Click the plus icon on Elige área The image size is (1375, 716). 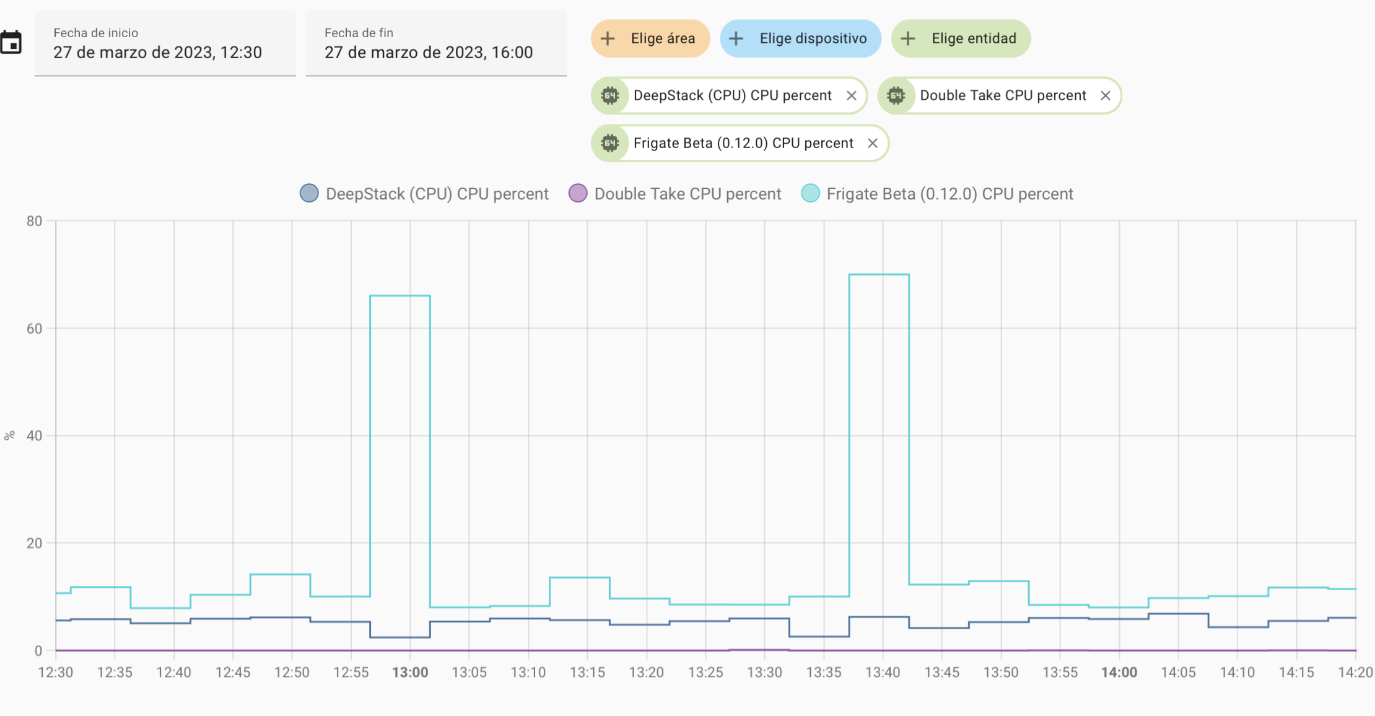click(x=608, y=38)
